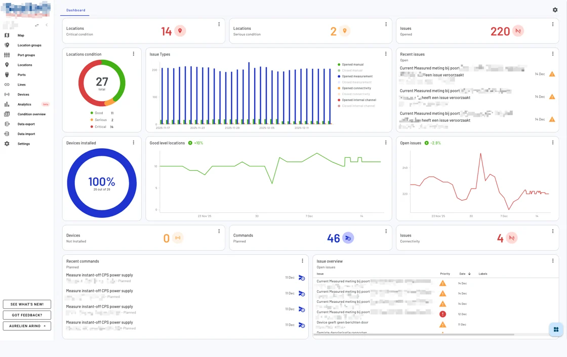567x357 pixels.
Task: Select Port groups in the sidebar
Action: point(25,55)
